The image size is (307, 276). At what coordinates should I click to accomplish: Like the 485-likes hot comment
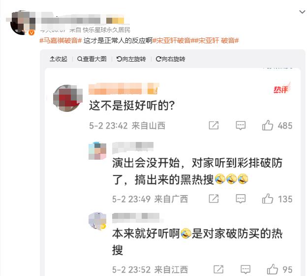(268, 125)
